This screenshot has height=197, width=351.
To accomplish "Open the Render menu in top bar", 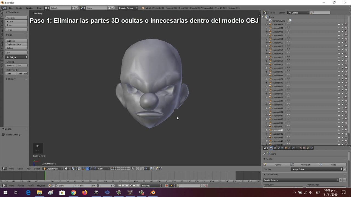I will coord(19,8).
